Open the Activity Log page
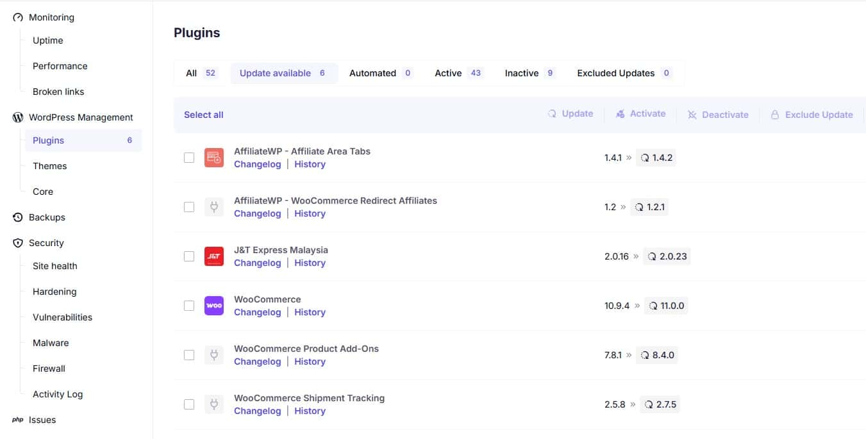 [x=58, y=394]
